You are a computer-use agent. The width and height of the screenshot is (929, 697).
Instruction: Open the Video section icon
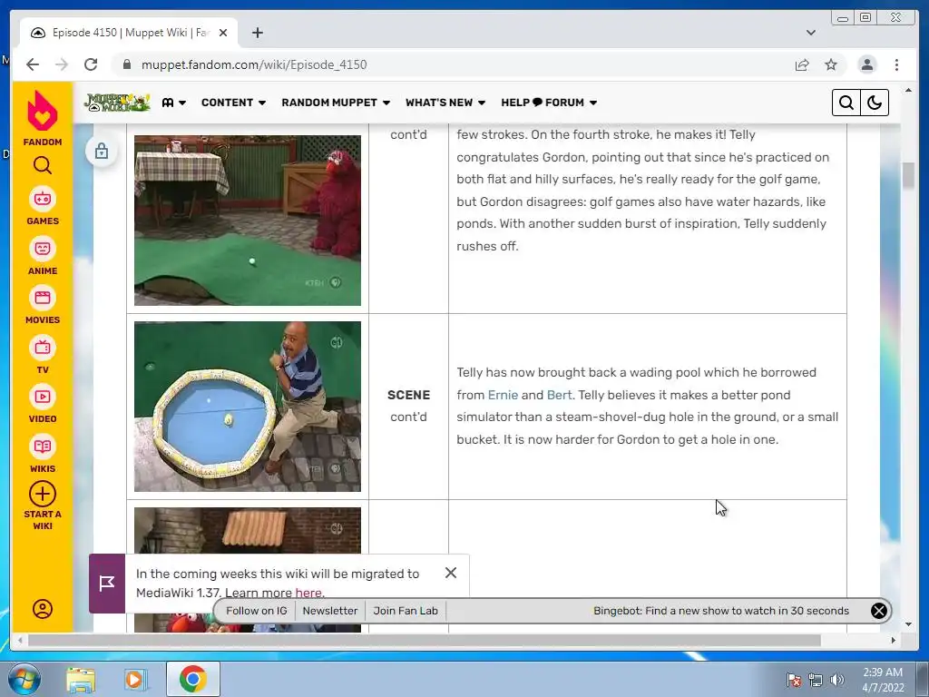point(42,398)
